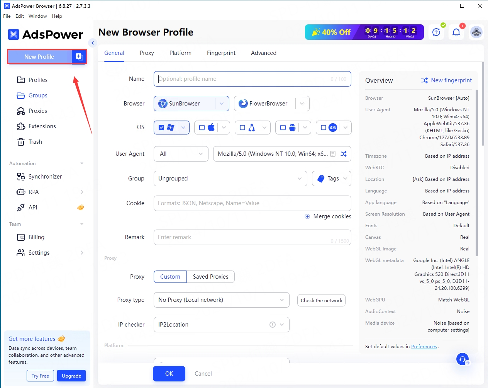Click the update refresh icon in header
Screen dimensions: 488x388
pos(436,32)
